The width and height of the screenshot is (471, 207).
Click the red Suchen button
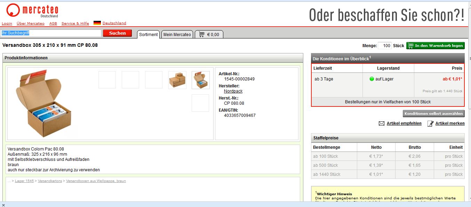click(x=117, y=33)
